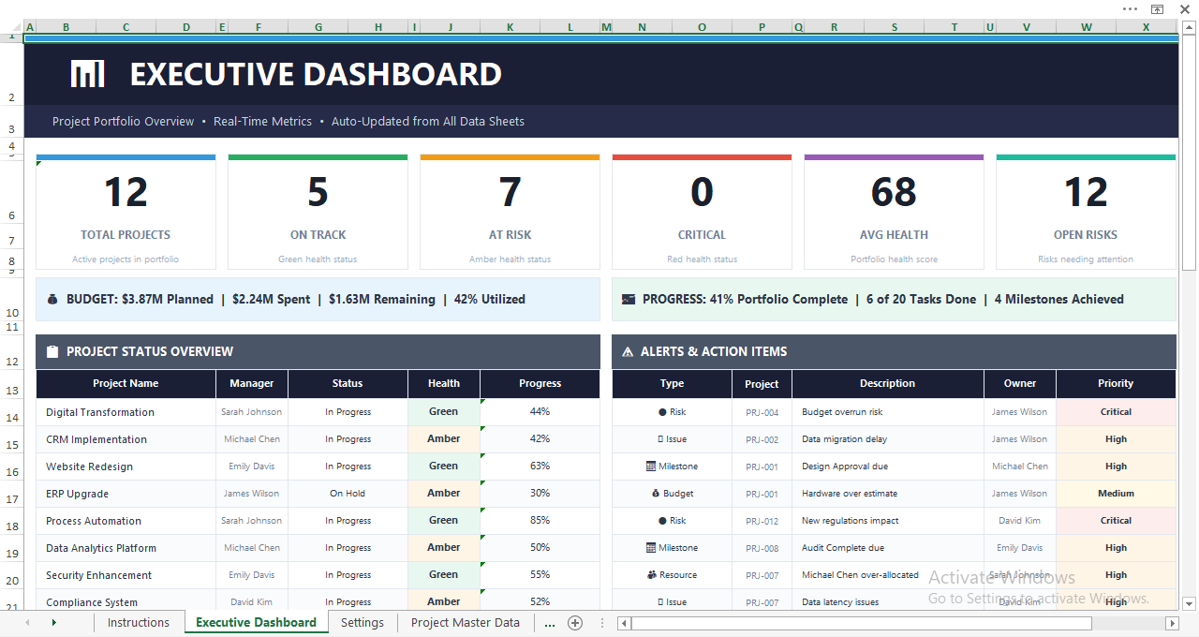Switch to the Settings sheet tab

[363, 622]
